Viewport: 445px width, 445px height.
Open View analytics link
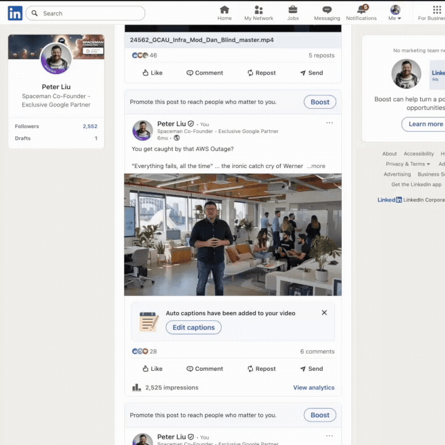(313, 388)
